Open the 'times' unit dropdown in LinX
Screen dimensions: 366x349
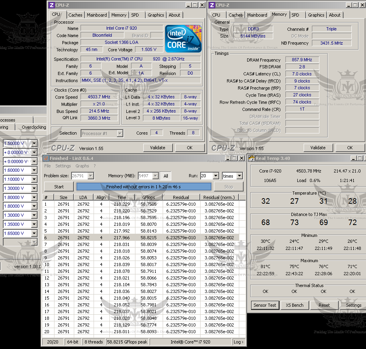[240, 176]
